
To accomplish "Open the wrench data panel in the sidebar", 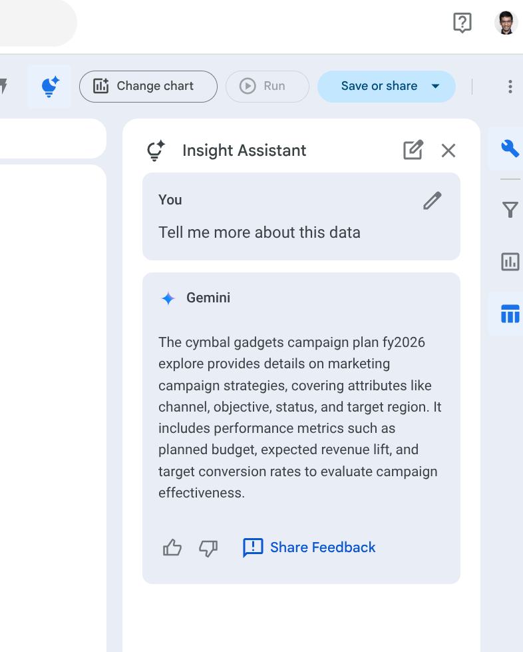I will click(x=510, y=149).
